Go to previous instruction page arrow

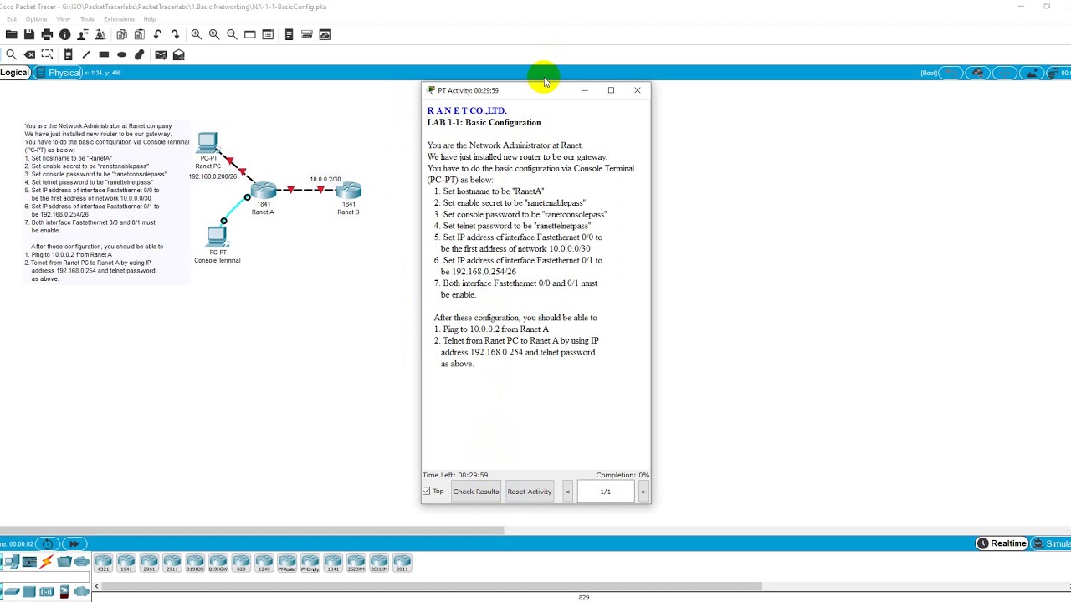click(x=567, y=492)
